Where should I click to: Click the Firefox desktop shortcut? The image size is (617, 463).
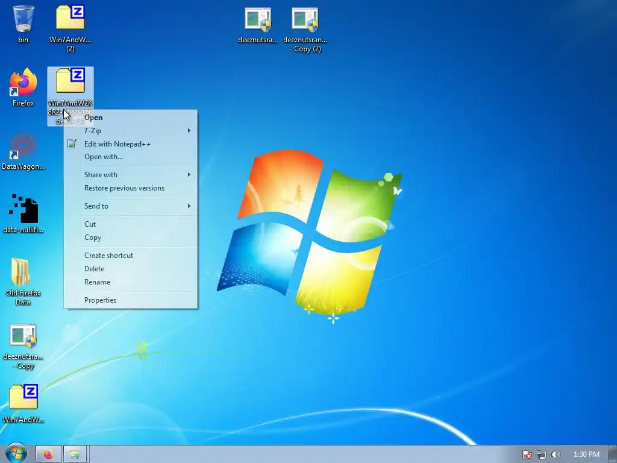(x=23, y=87)
